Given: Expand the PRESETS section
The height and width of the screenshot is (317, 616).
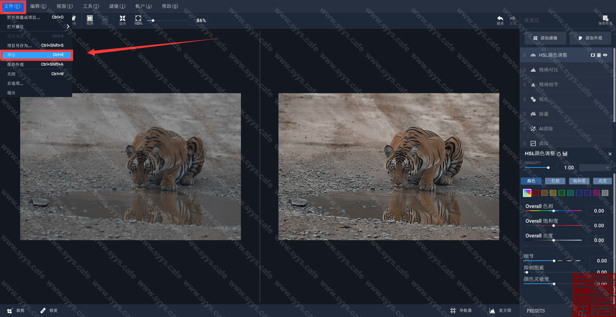Looking at the screenshot, I should (x=535, y=311).
